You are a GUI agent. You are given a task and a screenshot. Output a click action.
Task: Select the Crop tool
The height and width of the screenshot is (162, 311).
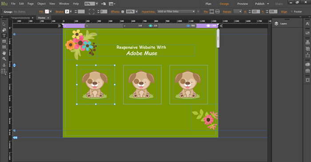4,30
